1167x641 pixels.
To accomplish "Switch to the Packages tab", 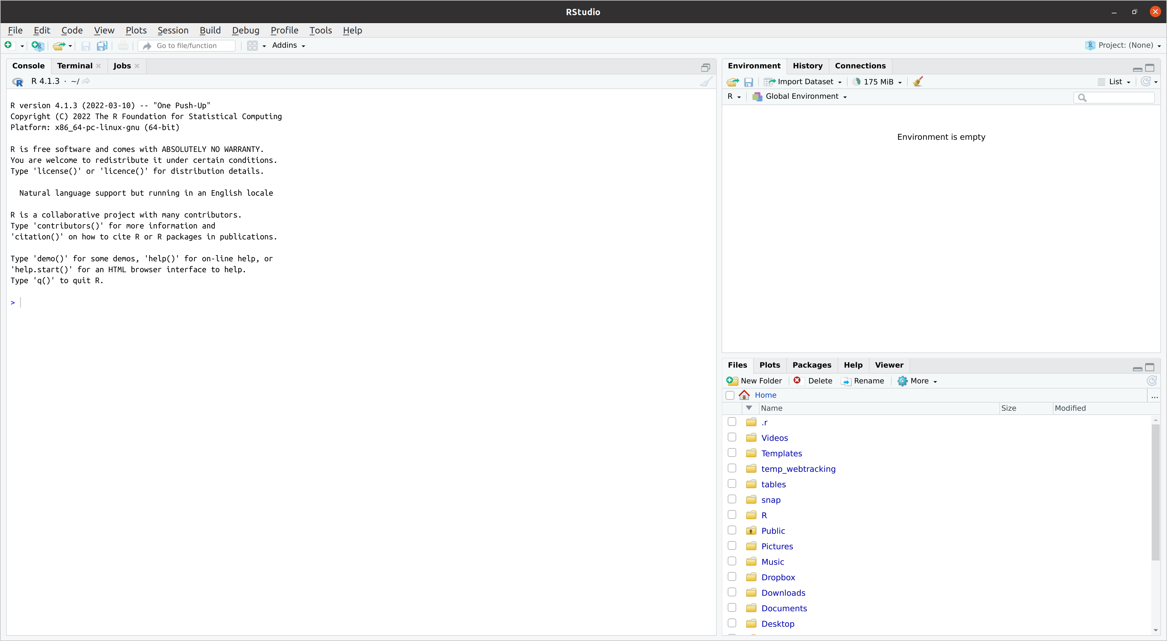I will coord(811,365).
